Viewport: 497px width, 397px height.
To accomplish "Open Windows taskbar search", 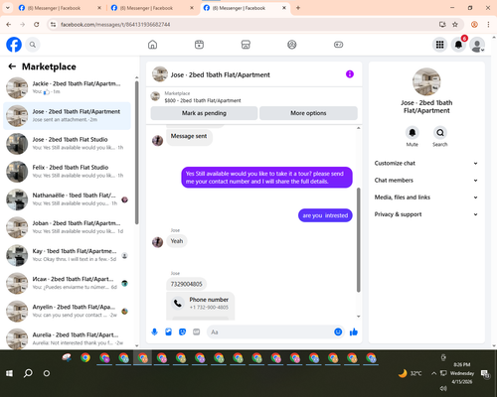I will pos(28,373).
